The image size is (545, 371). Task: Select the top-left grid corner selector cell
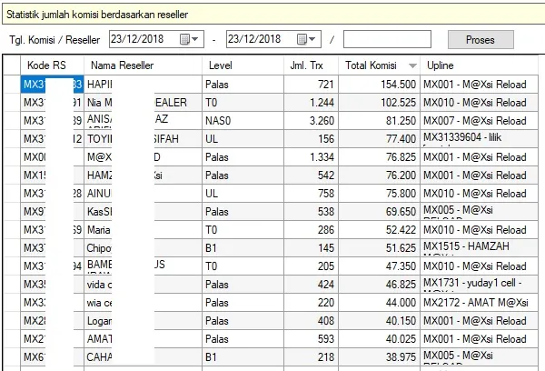click(x=11, y=66)
